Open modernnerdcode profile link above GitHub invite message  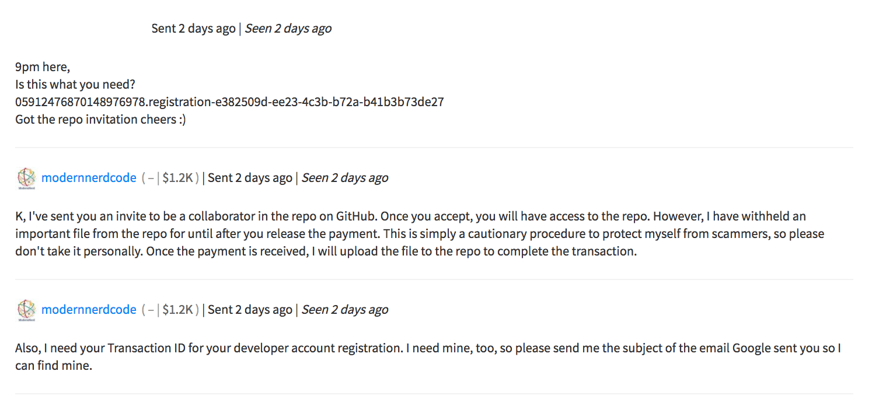[x=89, y=178]
